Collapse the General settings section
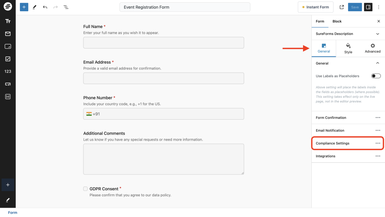The width and height of the screenshot is (385, 217). click(x=378, y=63)
